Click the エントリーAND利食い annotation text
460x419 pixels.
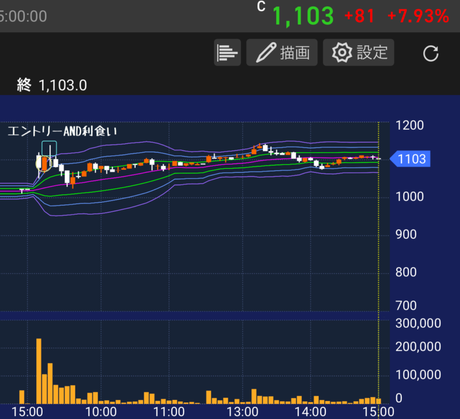(62, 131)
